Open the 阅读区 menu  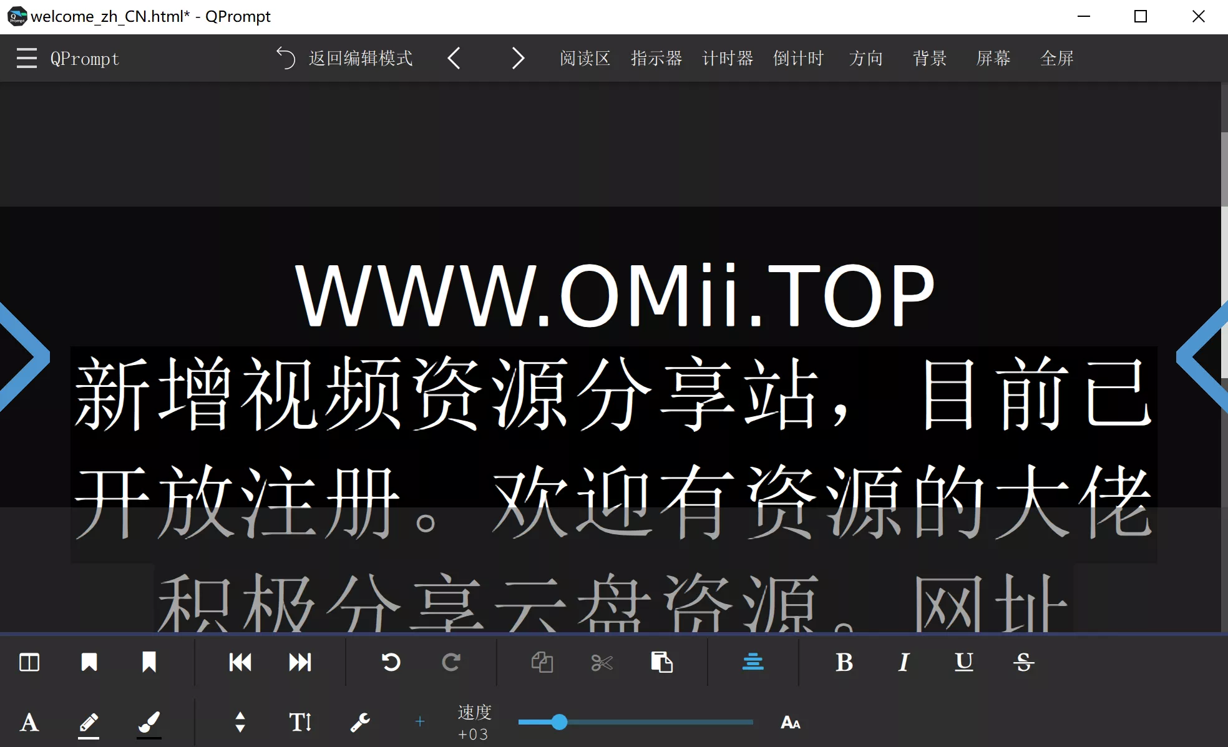coord(585,58)
